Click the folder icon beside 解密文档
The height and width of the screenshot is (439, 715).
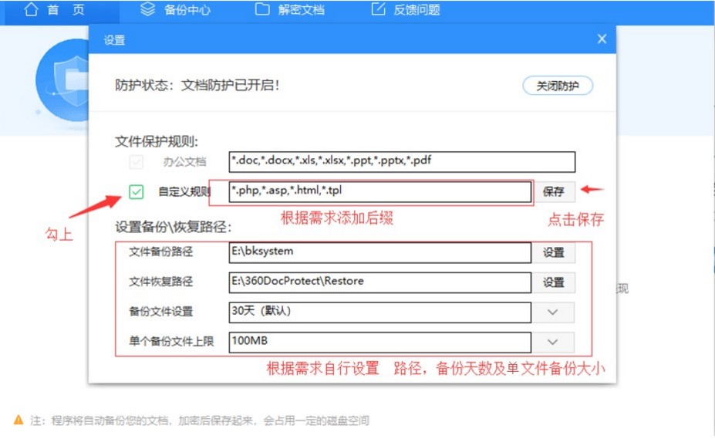(262, 10)
